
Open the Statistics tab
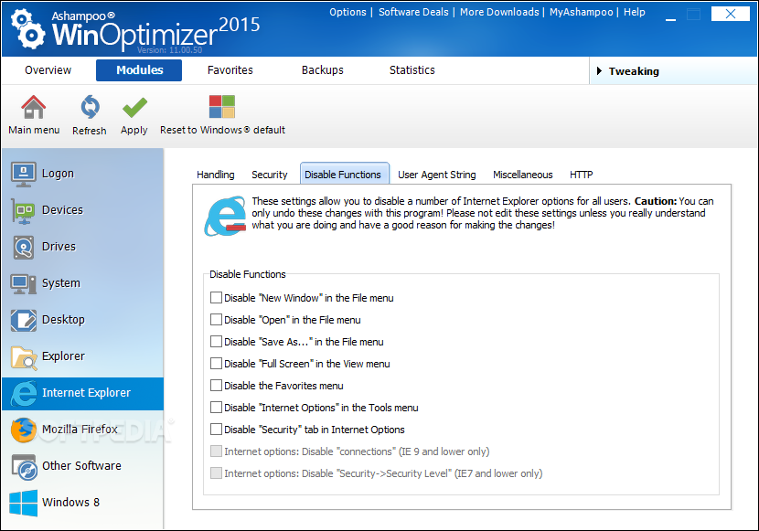412,70
